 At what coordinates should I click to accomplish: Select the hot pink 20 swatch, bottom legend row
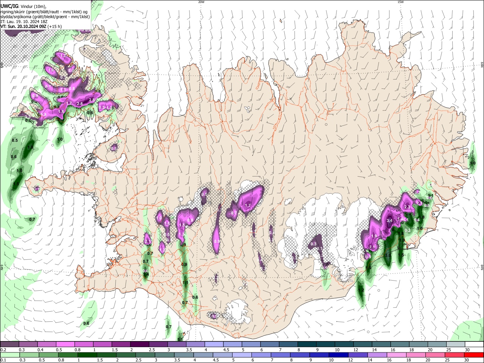coord(435,355)
